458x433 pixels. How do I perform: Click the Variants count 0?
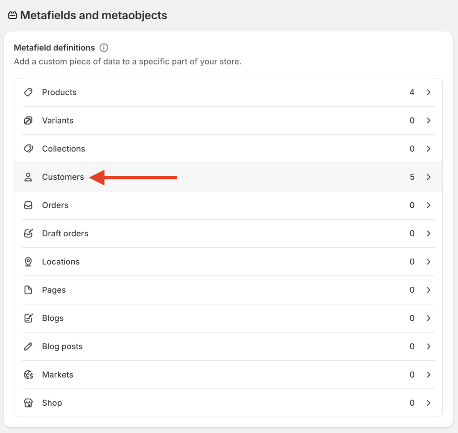tap(412, 120)
